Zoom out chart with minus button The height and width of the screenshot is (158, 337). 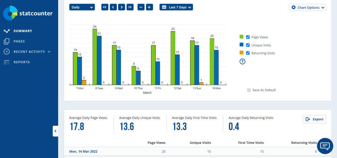point(141,7)
